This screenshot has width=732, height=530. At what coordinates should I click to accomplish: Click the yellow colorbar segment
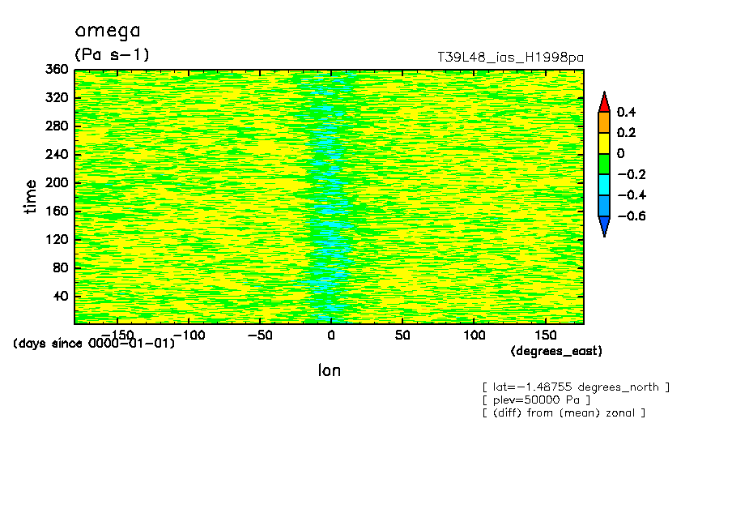604,143
